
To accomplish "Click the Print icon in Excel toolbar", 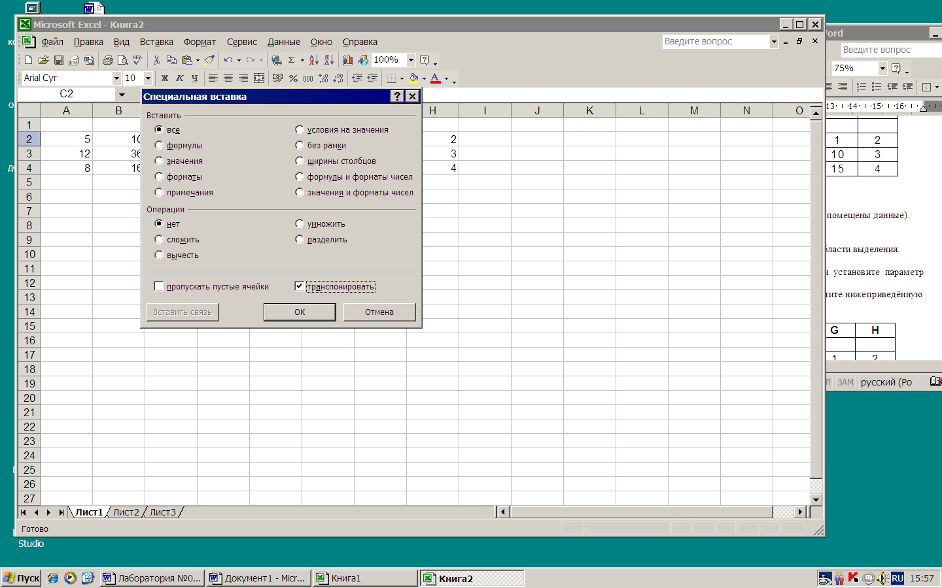I will 108,60.
